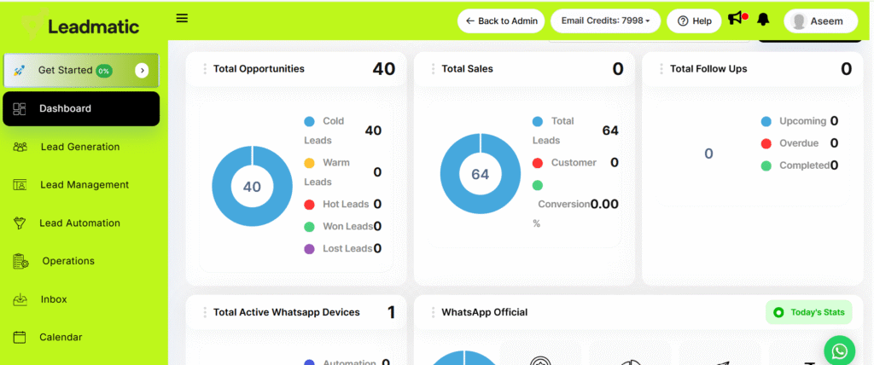The image size is (874, 365).
Task: Open the Aseem user profile menu
Action: 820,20
